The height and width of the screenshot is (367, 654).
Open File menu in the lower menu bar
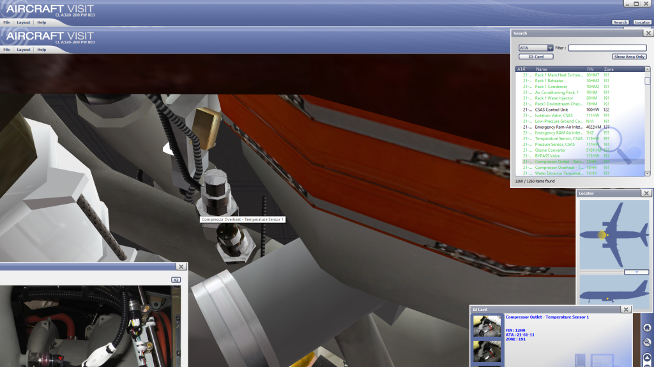pos(6,50)
